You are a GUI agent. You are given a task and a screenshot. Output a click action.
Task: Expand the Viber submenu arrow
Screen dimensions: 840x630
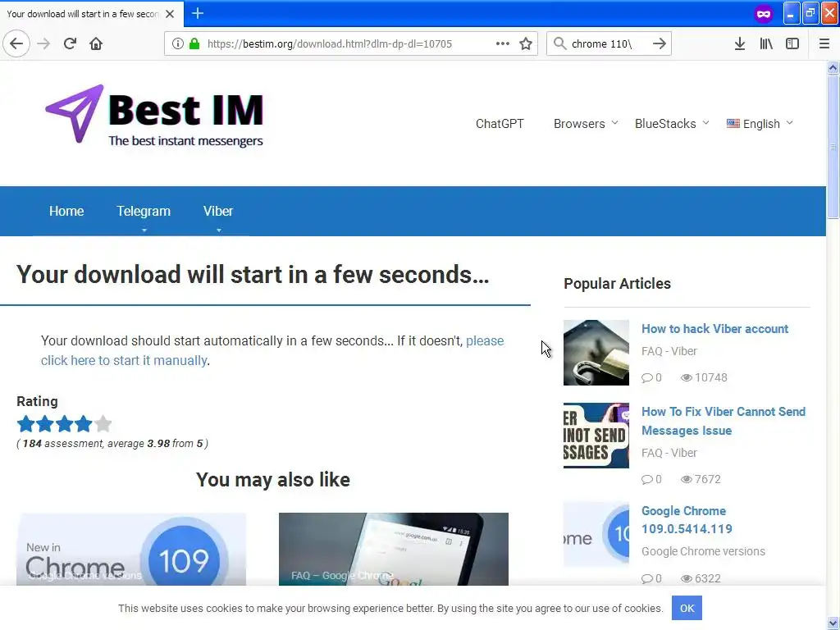pos(218,231)
